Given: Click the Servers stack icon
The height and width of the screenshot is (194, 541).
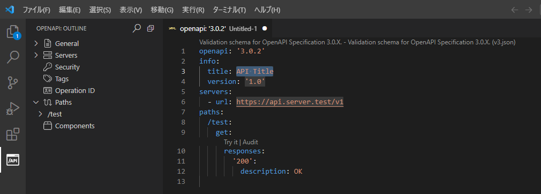Looking at the screenshot, I should coord(47,55).
